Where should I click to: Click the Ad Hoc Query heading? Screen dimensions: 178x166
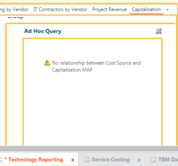click(43, 31)
